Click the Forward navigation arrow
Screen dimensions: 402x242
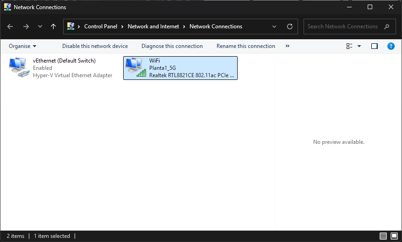26,26
